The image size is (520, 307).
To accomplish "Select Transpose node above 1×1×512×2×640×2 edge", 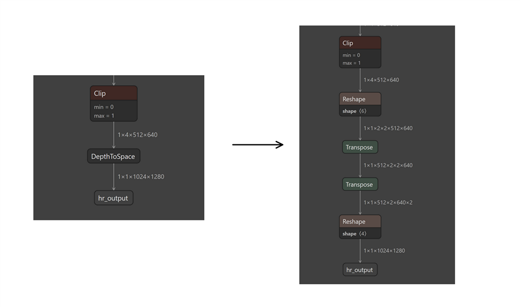I will (360, 184).
